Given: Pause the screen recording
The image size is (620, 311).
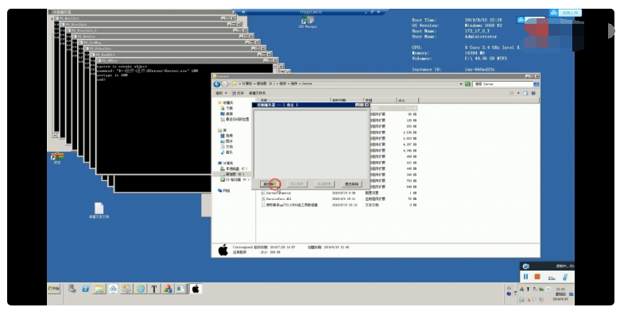Looking at the screenshot, I should (x=526, y=276).
